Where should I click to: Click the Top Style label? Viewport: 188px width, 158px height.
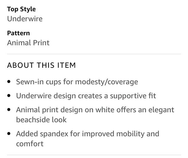[21, 9]
